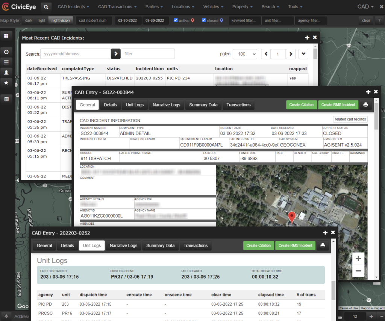
Task: Click the detailed list icon at sidebar bottom
Action: (6, 98)
